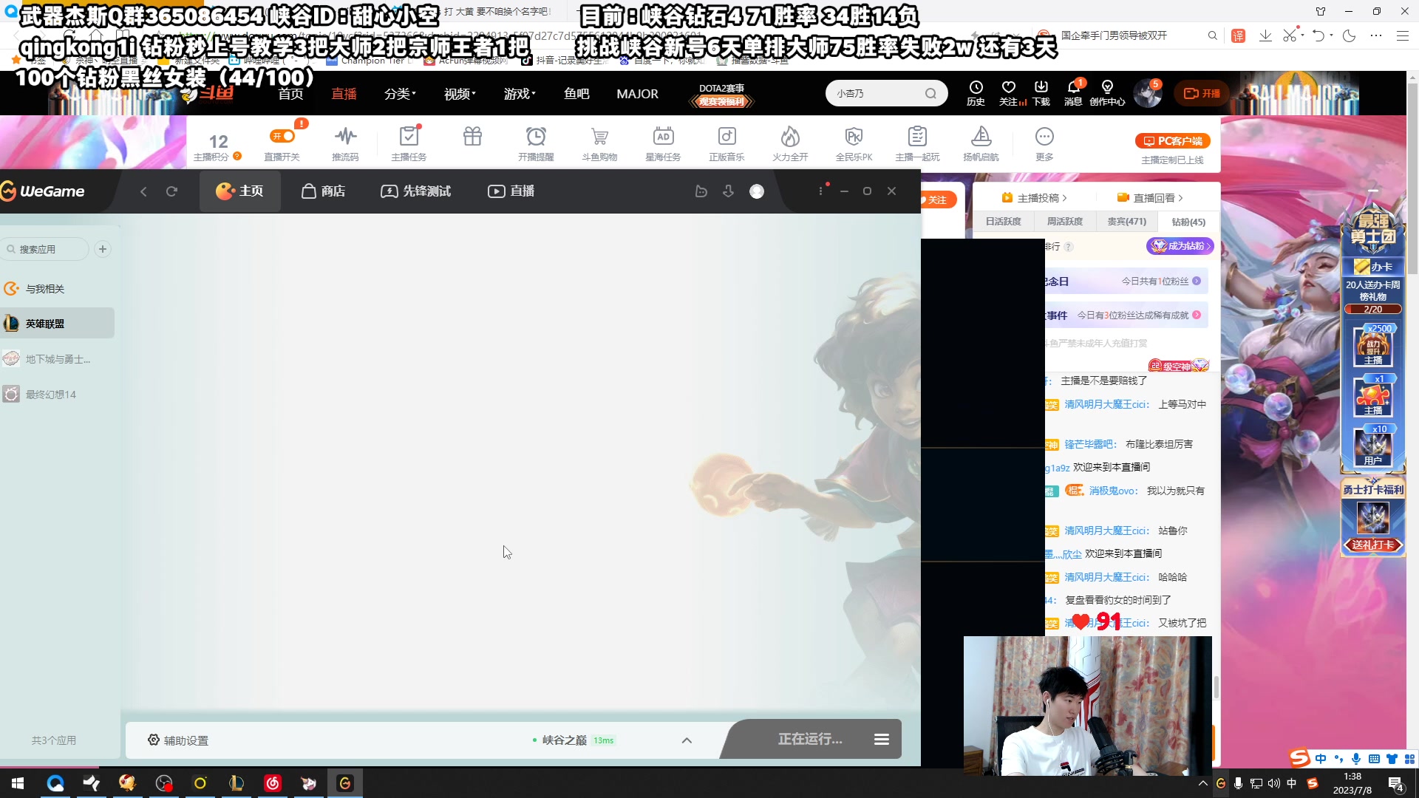The width and height of the screenshot is (1419, 798).
Task: Click the PC客户端 button
Action: pyautogui.click(x=1172, y=141)
